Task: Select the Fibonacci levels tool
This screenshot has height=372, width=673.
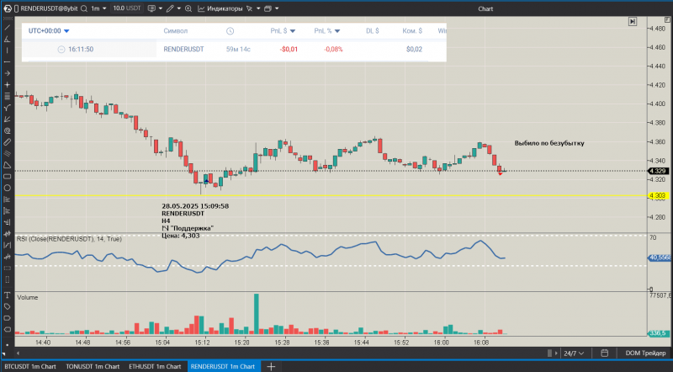Action: point(8,96)
